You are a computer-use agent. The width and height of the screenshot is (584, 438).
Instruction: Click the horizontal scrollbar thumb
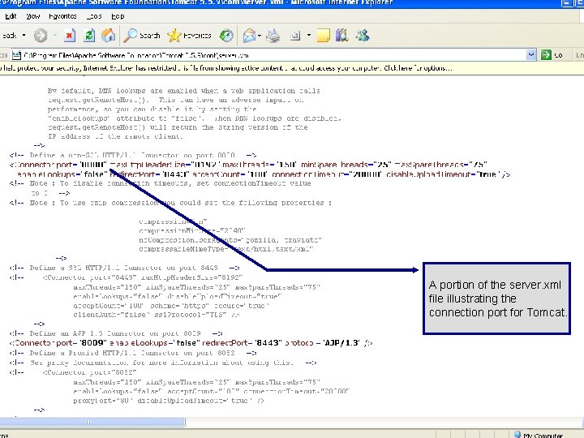(92, 422)
